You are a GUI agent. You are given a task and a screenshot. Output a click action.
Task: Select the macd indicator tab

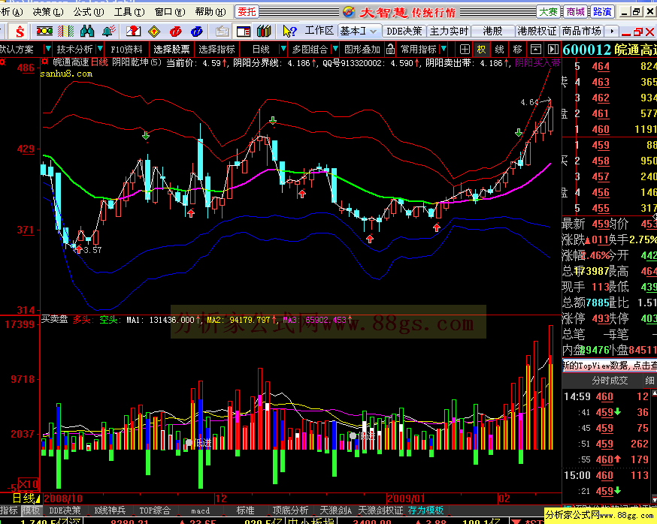point(200,510)
